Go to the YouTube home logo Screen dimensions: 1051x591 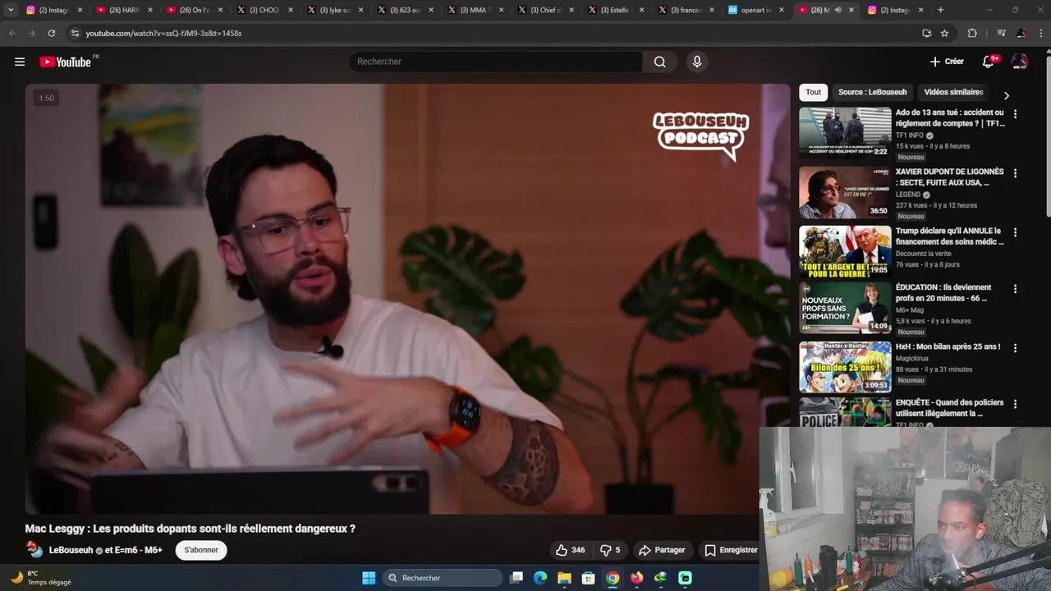pos(65,62)
